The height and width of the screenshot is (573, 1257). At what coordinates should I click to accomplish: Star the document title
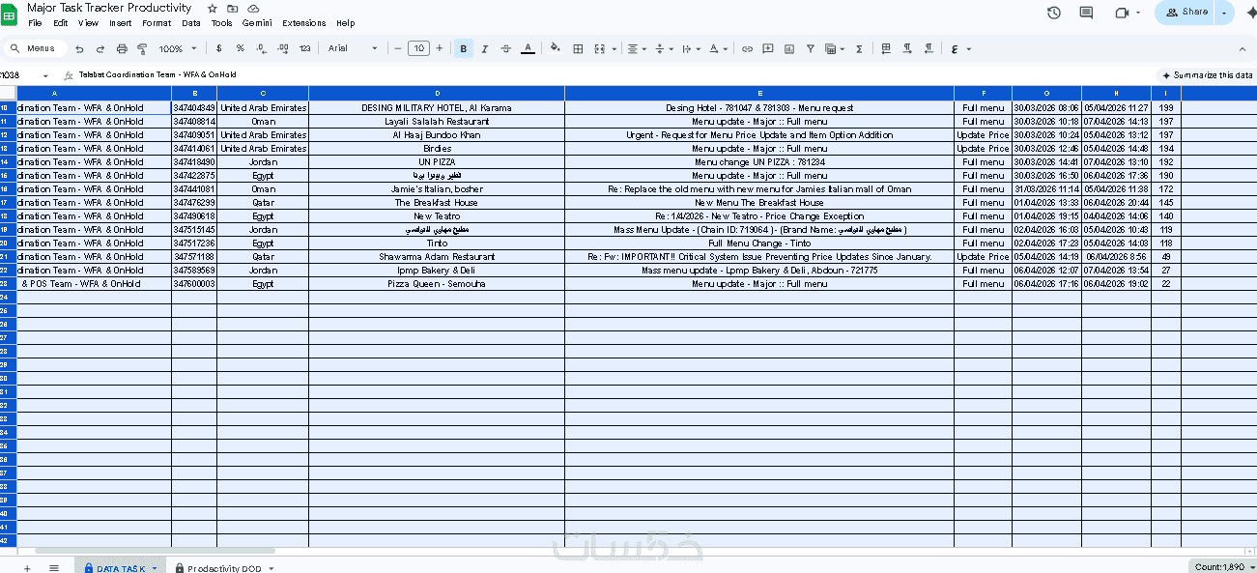point(213,8)
